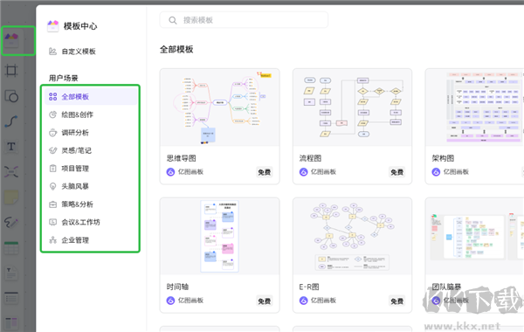Select the Table tool in toolbar
The height and width of the screenshot is (332, 524).
(11, 248)
